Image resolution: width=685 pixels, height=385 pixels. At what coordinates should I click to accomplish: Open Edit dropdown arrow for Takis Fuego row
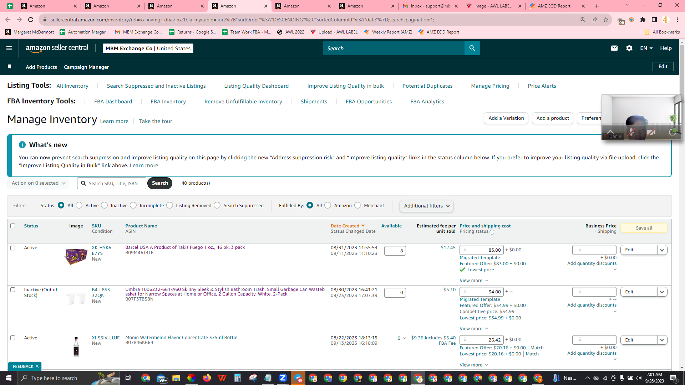click(662, 250)
